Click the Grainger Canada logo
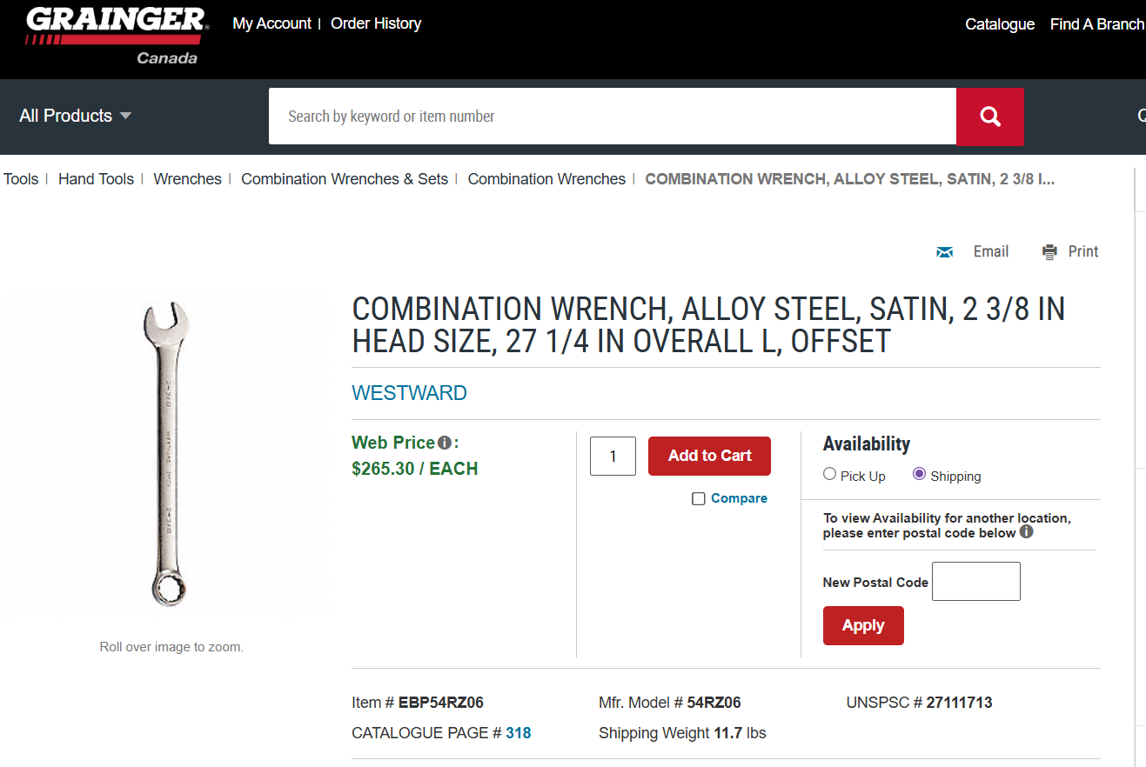The height and width of the screenshot is (767, 1146). (117, 37)
